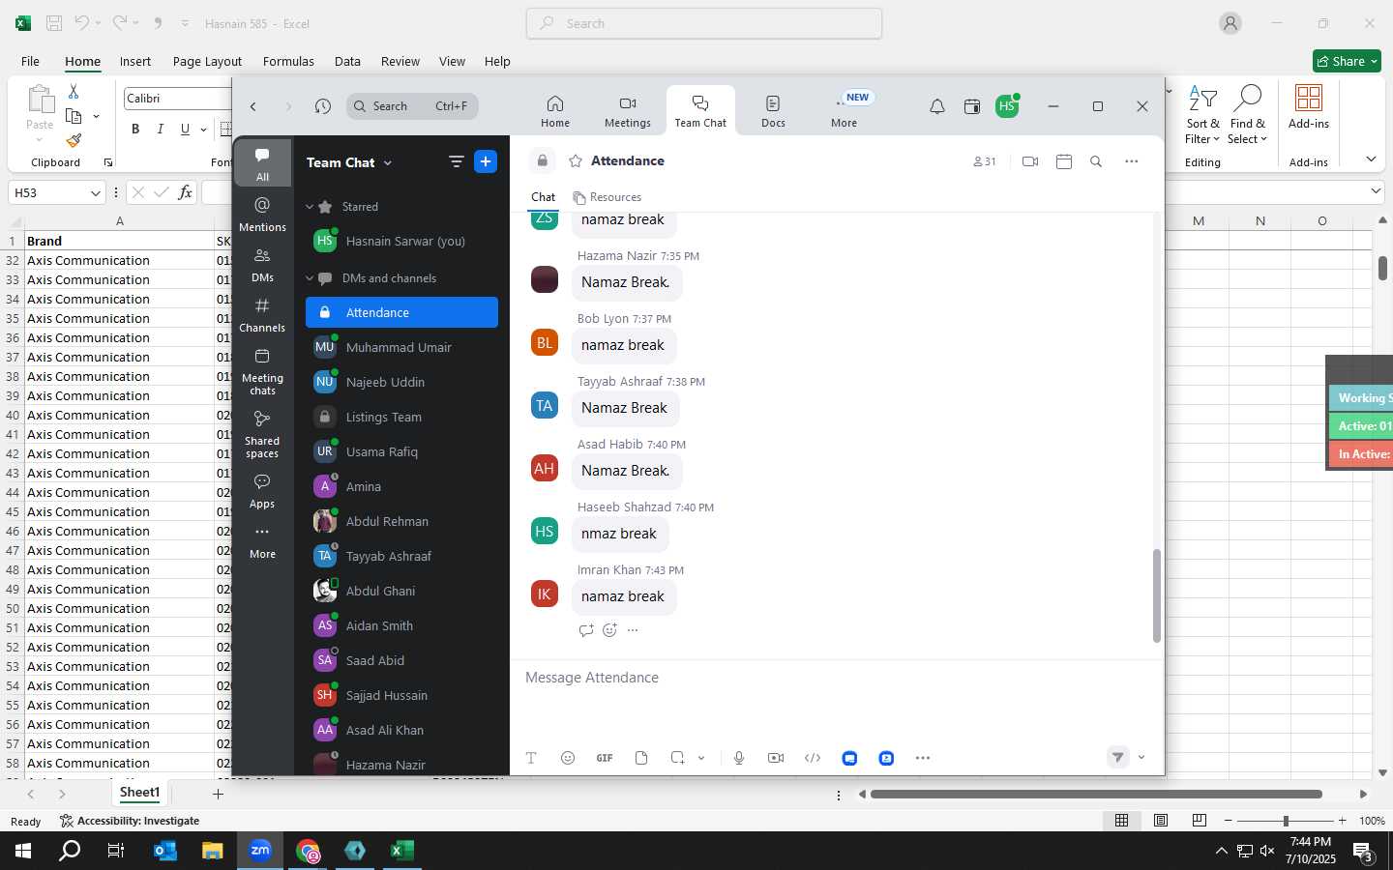Open chat with Muhammad Umair
Image resolution: width=1393 pixels, height=870 pixels.
(x=401, y=347)
